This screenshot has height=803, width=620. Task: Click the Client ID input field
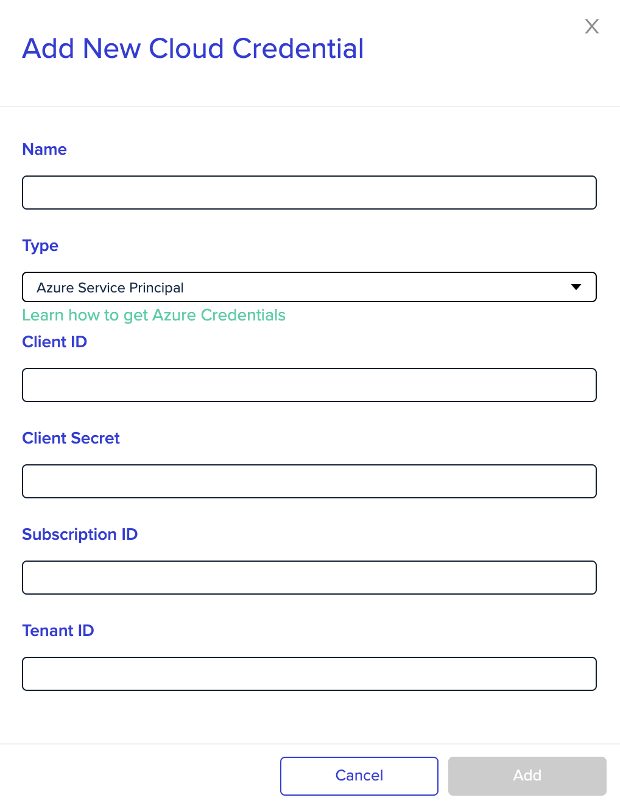pos(309,385)
